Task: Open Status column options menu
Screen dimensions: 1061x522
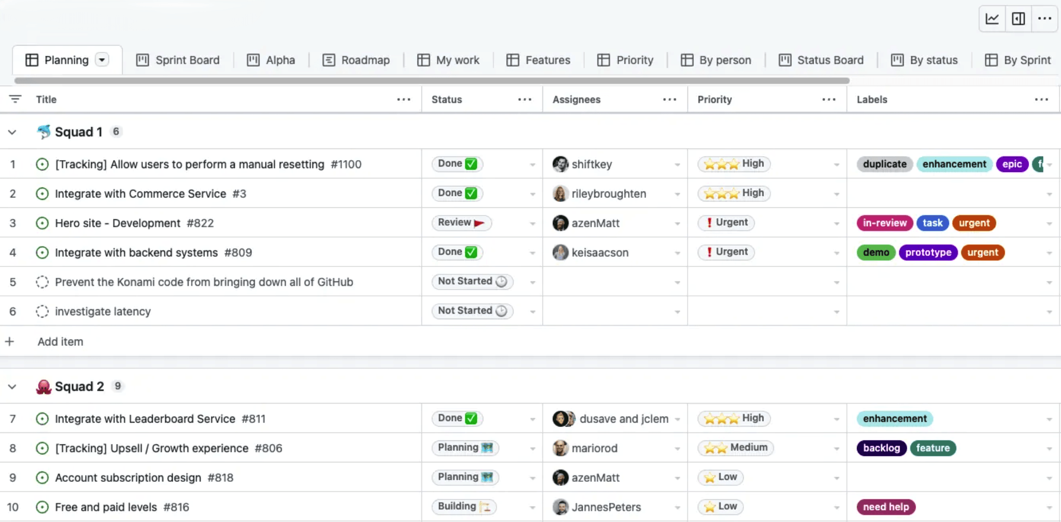Action: point(525,99)
